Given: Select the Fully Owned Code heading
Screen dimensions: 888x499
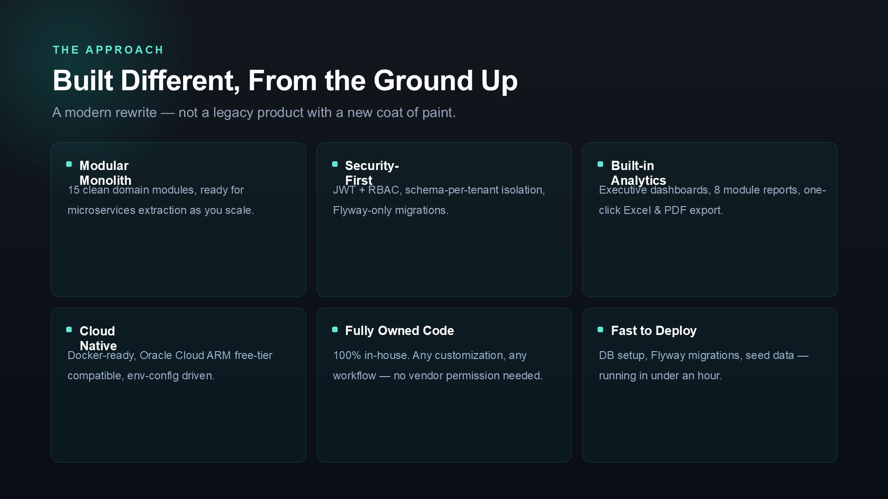Looking at the screenshot, I should (400, 331).
